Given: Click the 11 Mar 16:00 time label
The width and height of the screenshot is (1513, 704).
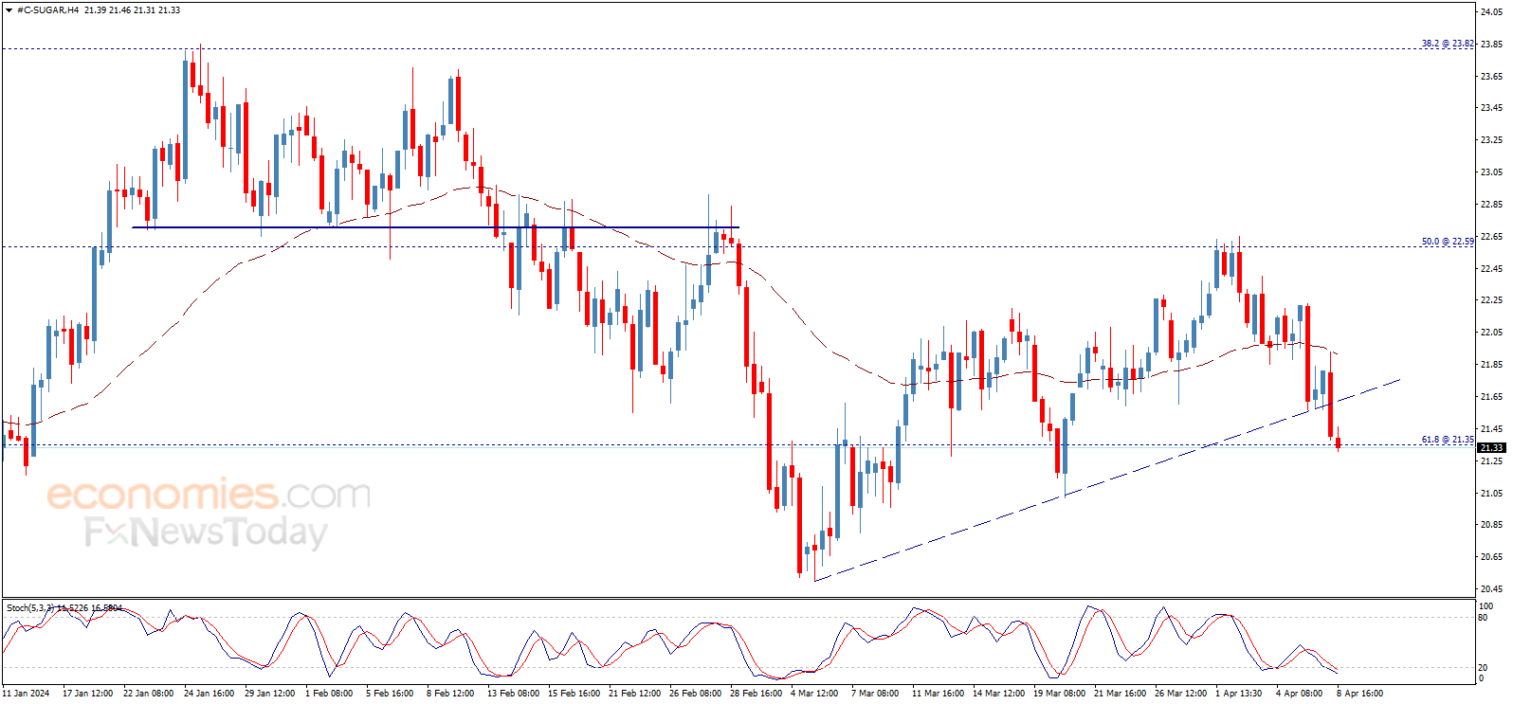Looking at the screenshot, I should pos(938,694).
